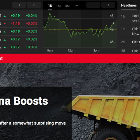Click the next (right arrow) ticker button
The height and width of the screenshot is (140, 140).
pyautogui.click(x=34, y=5)
